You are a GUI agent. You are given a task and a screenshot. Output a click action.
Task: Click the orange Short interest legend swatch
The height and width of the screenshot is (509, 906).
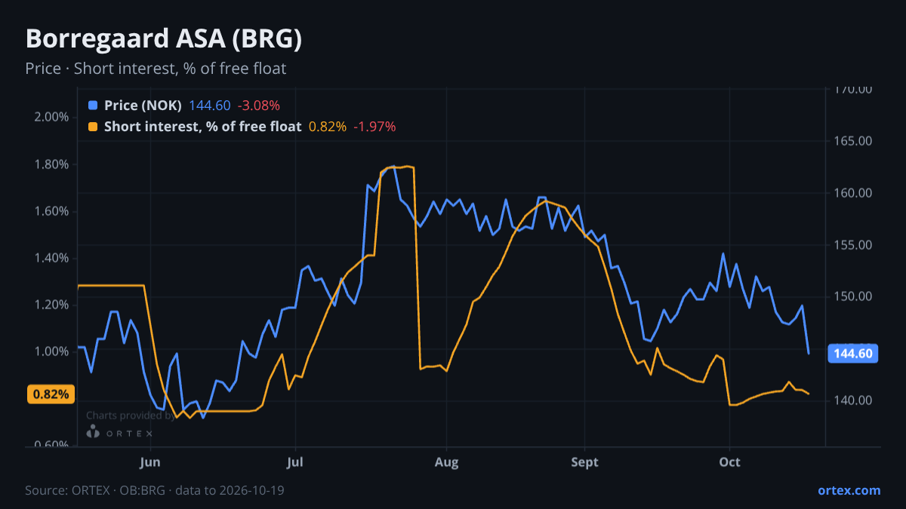coord(93,127)
